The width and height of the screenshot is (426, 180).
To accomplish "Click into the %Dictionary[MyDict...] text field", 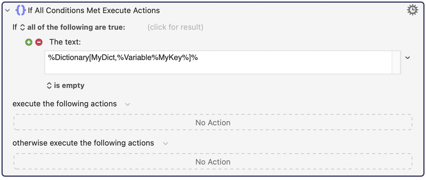I will pyautogui.click(x=218, y=62).
